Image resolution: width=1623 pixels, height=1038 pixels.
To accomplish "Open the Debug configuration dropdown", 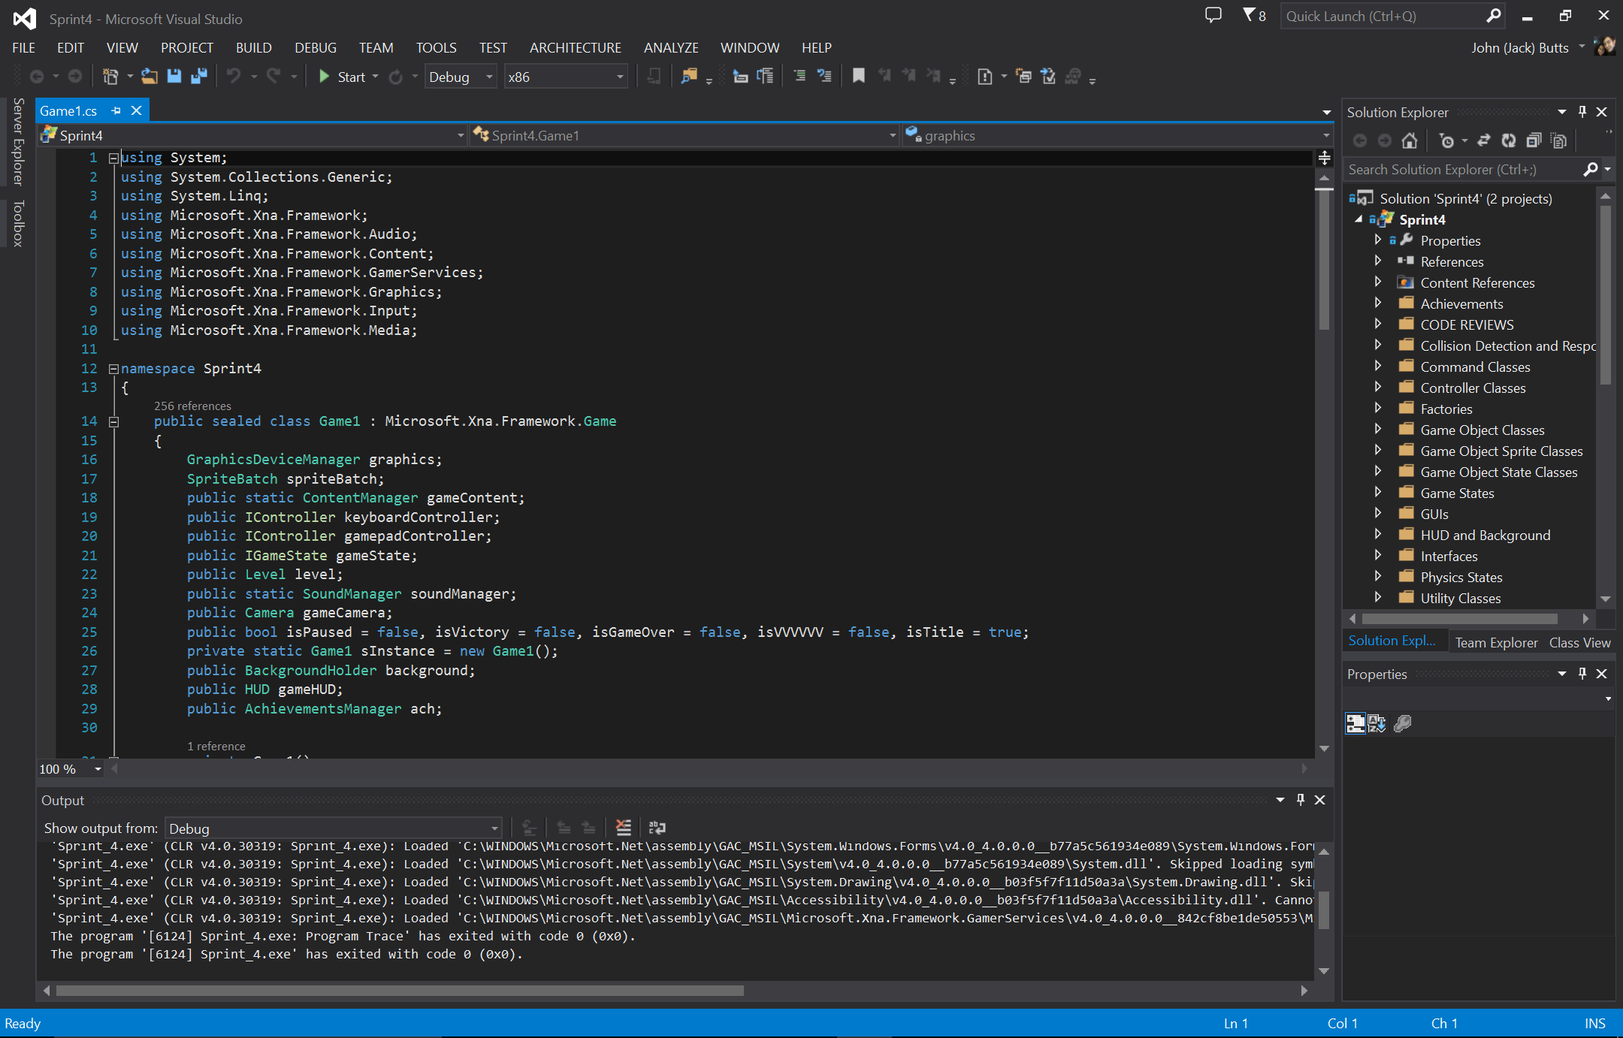I will tap(461, 77).
